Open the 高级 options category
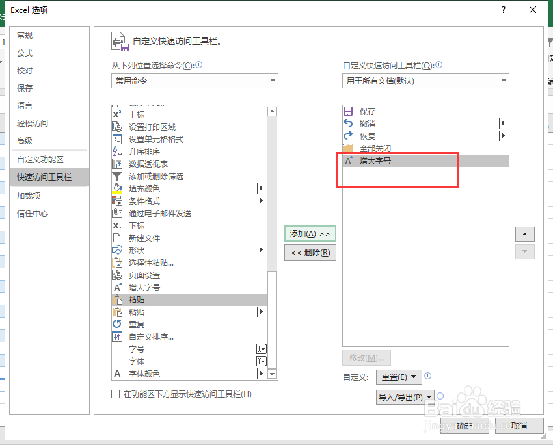553x445 pixels. (x=49, y=141)
